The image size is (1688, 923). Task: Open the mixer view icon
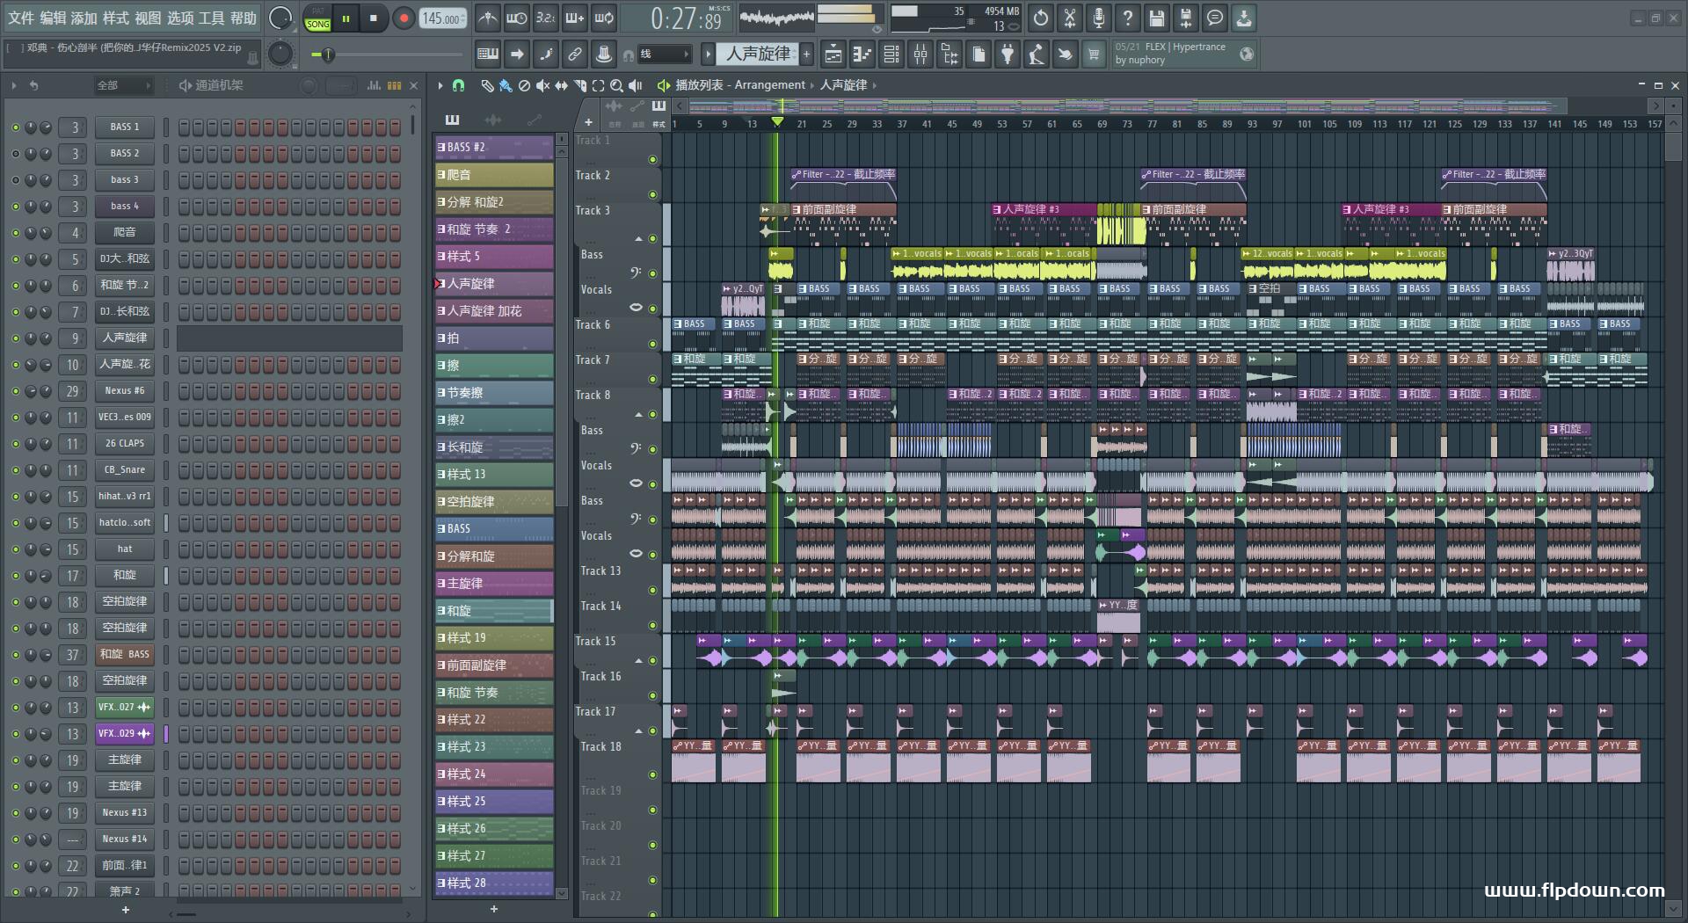pos(920,55)
